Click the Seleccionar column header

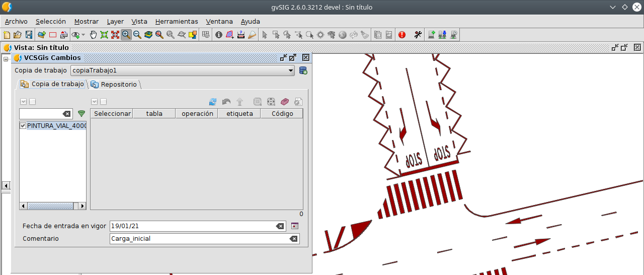(x=112, y=114)
